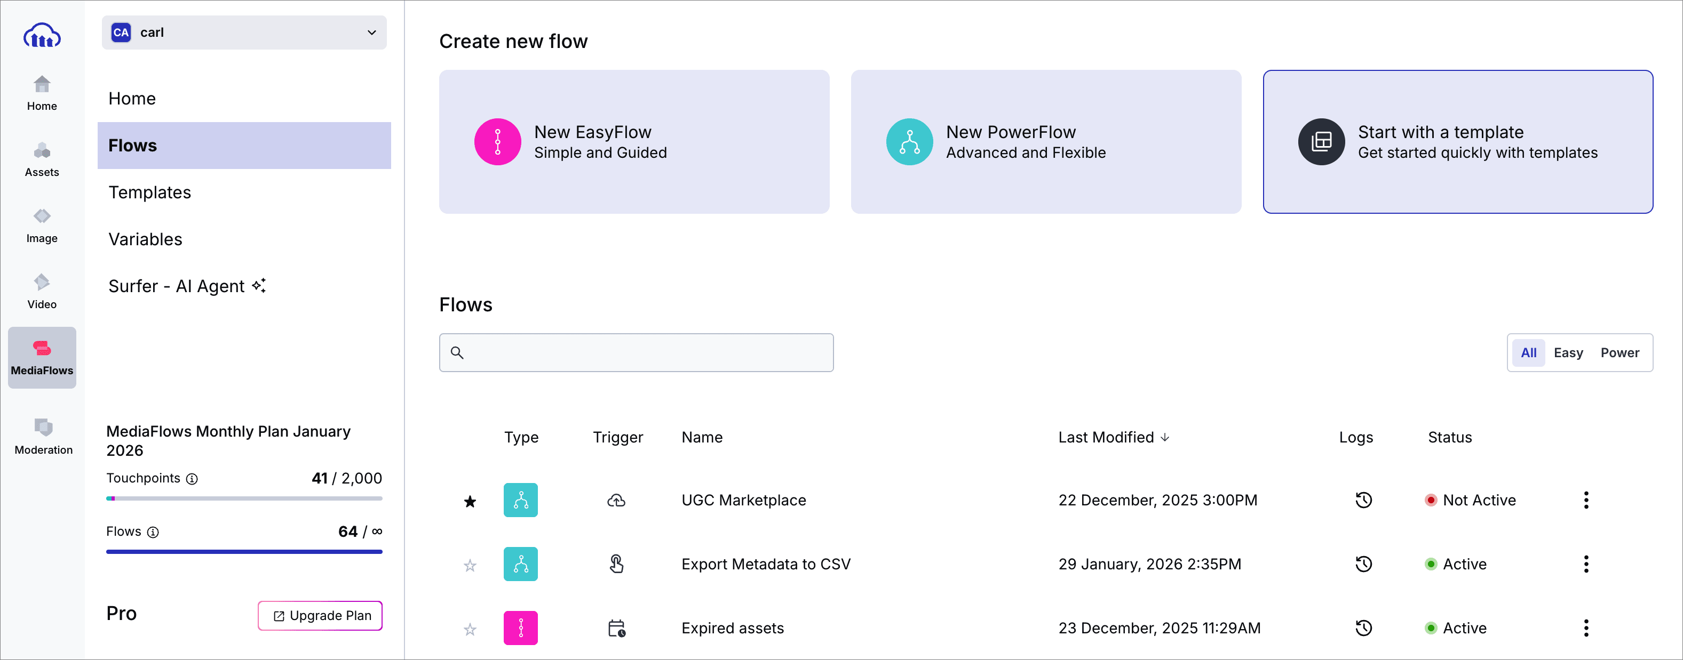
Task: Go to Moderation in left rail
Action: pyautogui.click(x=43, y=436)
